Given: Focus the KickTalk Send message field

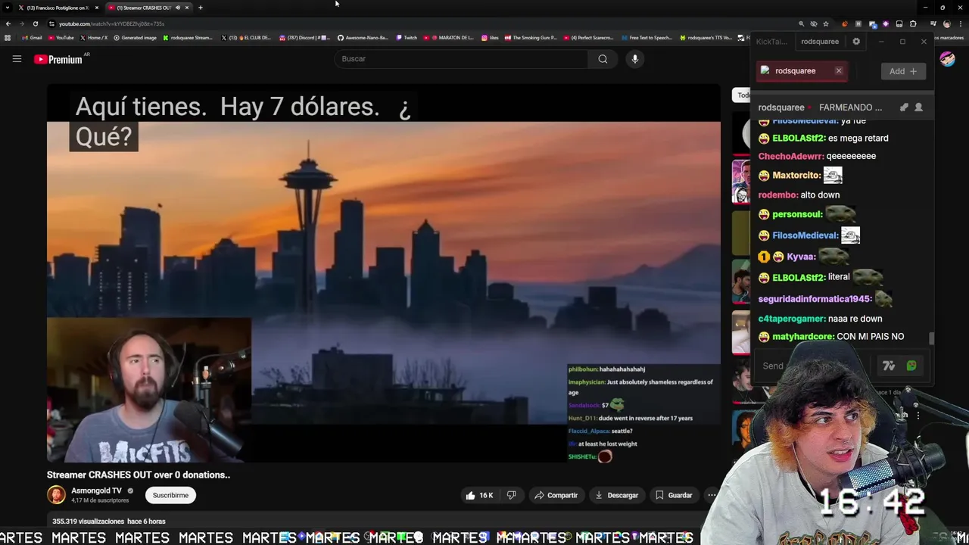Looking at the screenshot, I should pos(814,366).
